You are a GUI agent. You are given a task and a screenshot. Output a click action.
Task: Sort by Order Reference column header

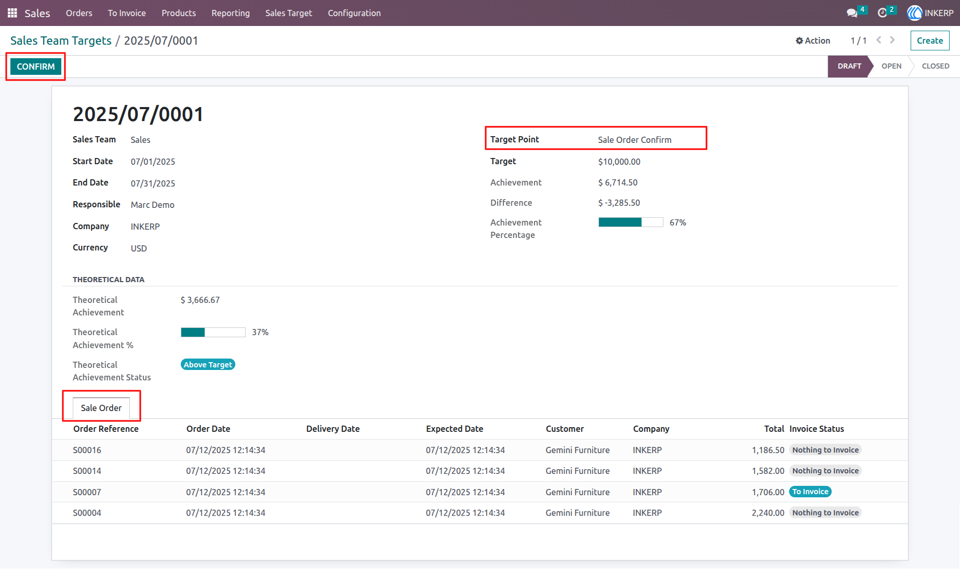(106, 429)
